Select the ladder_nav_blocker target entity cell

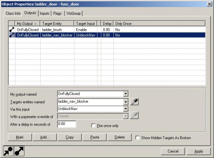click(57, 35)
